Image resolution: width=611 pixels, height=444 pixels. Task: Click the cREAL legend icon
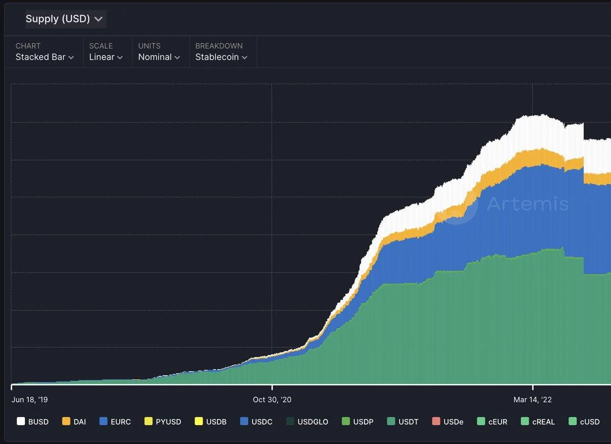click(x=525, y=422)
